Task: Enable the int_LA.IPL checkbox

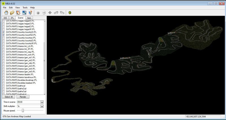Action: coord(4,46)
